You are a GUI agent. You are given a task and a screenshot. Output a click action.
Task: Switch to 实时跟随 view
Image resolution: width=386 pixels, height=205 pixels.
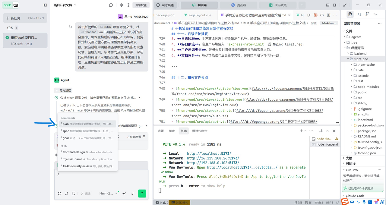[165, 5]
